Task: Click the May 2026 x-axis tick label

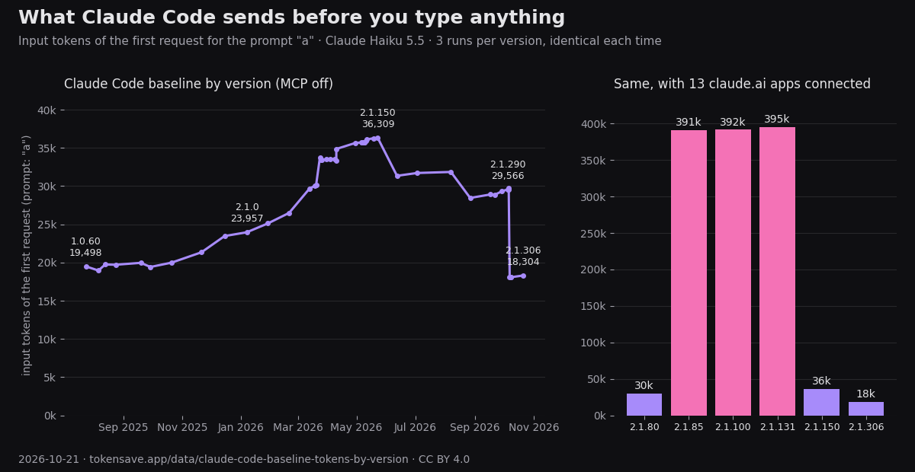Action: click(356, 428)
